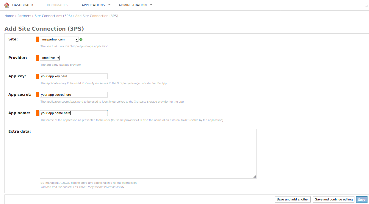The height and width of the screenshot is (204, 369).
Task: Click into the App secret field
Action: click(x=74, y=95)
